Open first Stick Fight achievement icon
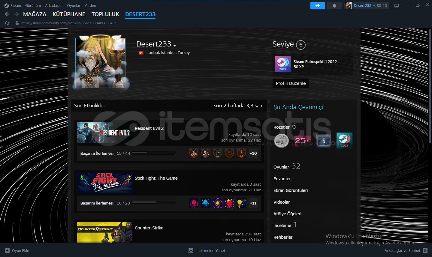The width and height of the screenshot is (432, 257). [194, 203]
